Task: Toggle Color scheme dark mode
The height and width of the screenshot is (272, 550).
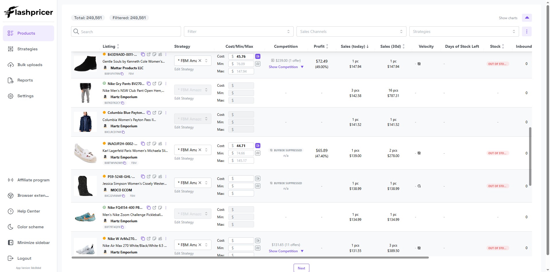Action: coord(28,227)
